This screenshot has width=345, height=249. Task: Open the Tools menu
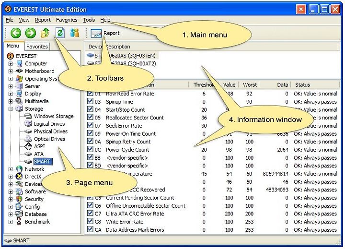click(89, 20)
